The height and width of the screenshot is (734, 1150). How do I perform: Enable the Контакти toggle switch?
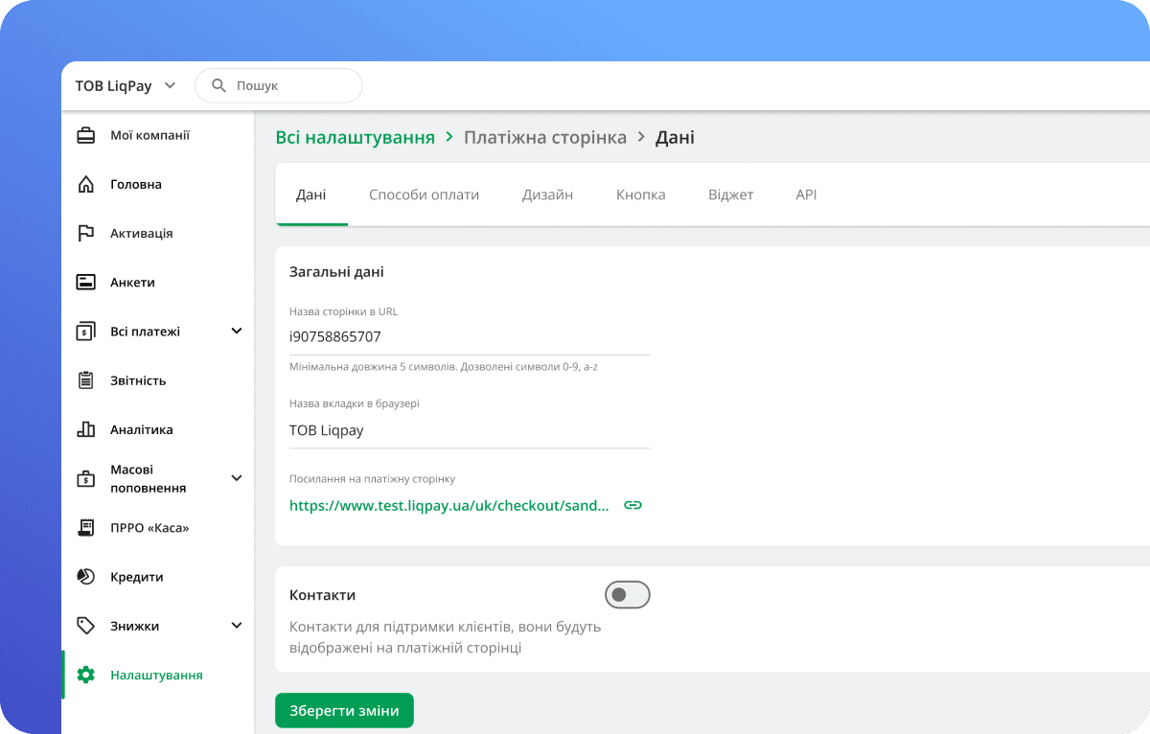pyautogui.click(x=628, y=594)
